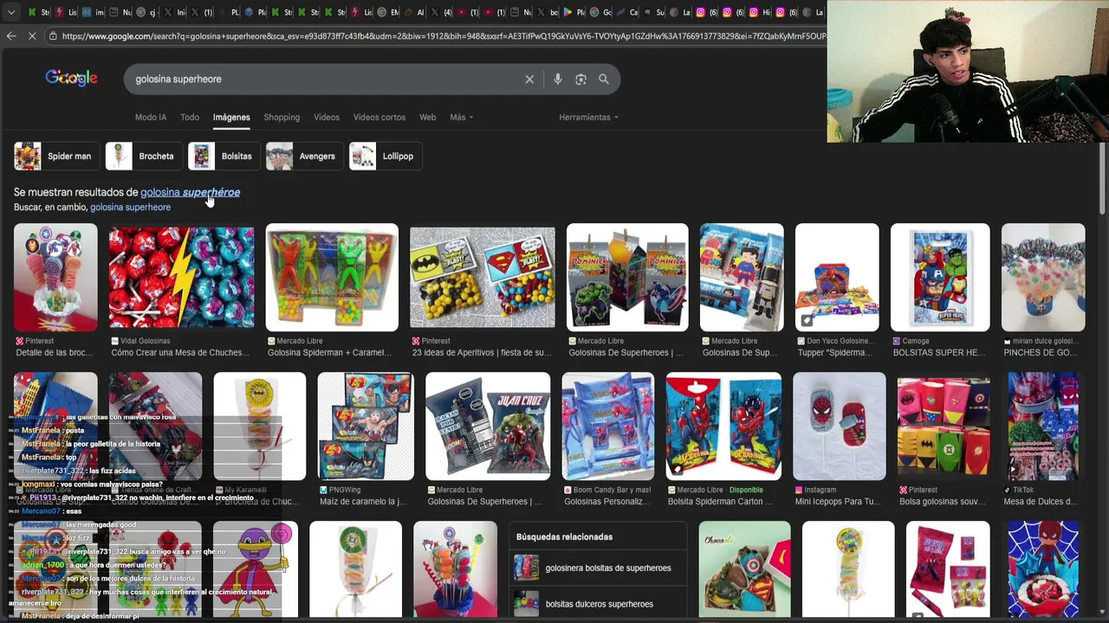
Task: Expand the Más dropdown
Action: tap(461, 117)
